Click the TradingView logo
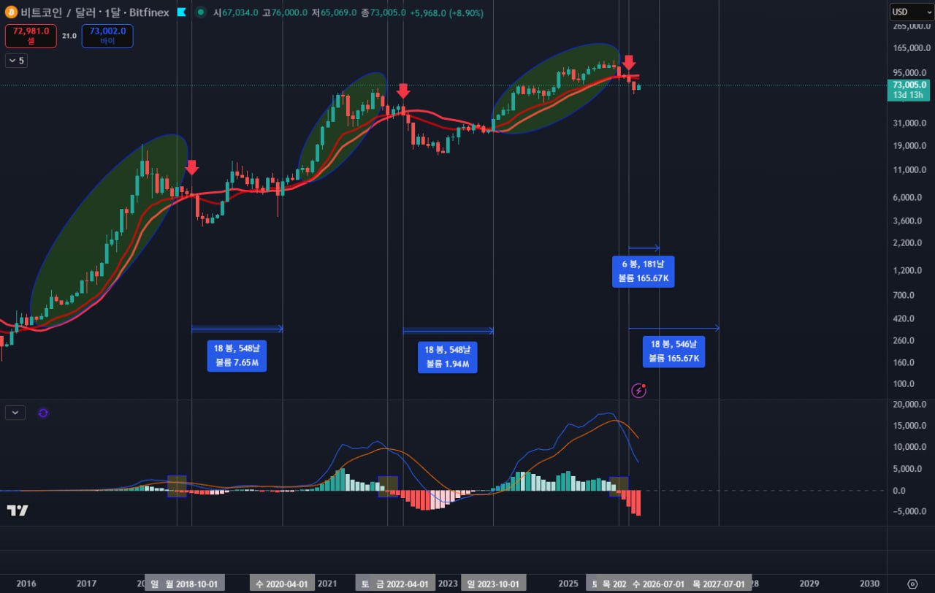This screenshot has height=593, width=935. click(18, 510)
